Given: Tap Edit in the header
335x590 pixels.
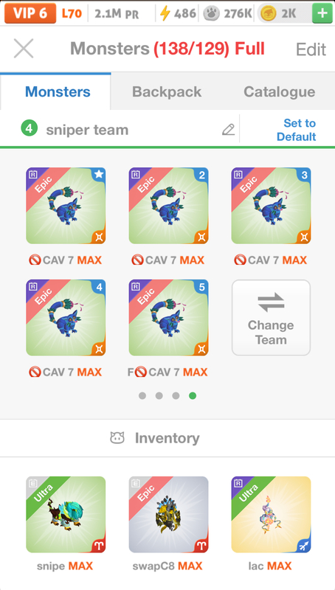Looking at the screenshot, I should click(x=311, y=49).
